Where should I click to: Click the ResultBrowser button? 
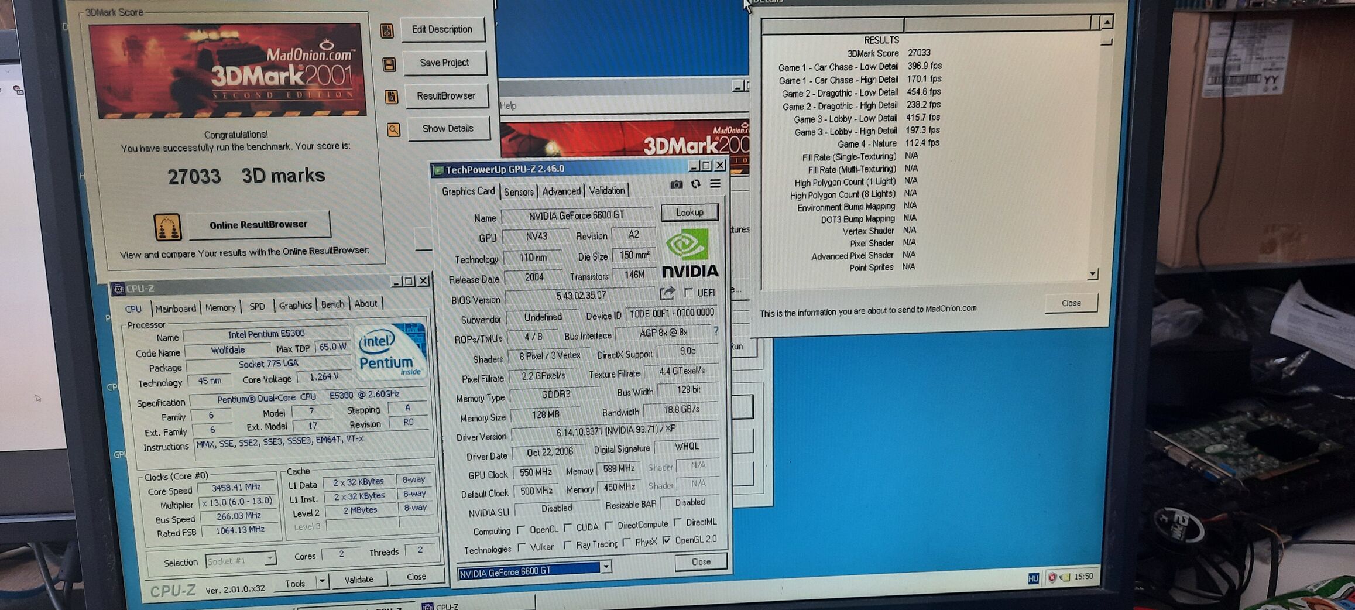pyautogui.click(x=446, y=95)
